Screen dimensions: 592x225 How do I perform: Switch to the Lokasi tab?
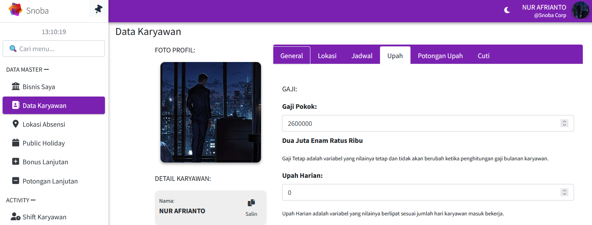tap(327, 55)
